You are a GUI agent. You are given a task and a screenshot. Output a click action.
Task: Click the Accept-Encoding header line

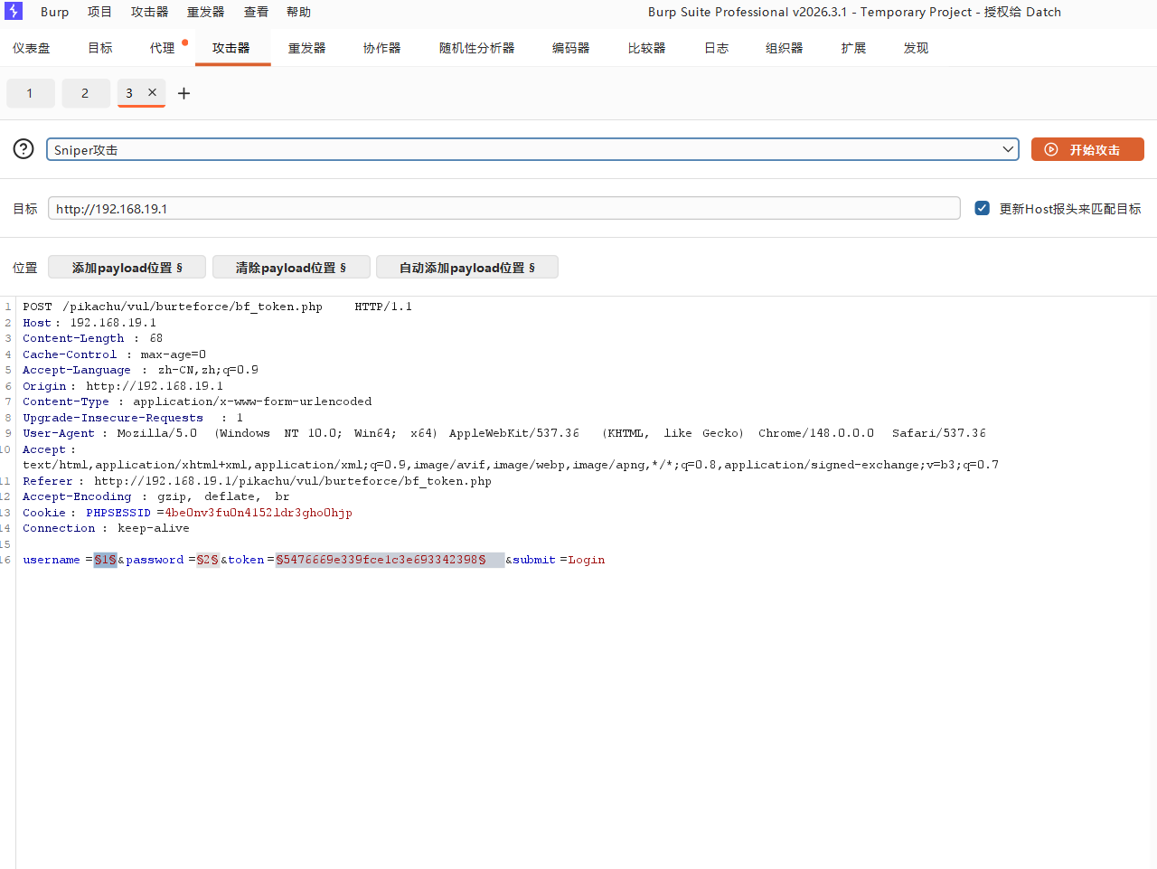point(156,496)
